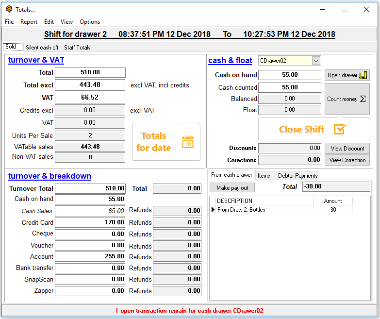
Task: Click the turnover & breakdown heading link
Action: coord(50,176)
